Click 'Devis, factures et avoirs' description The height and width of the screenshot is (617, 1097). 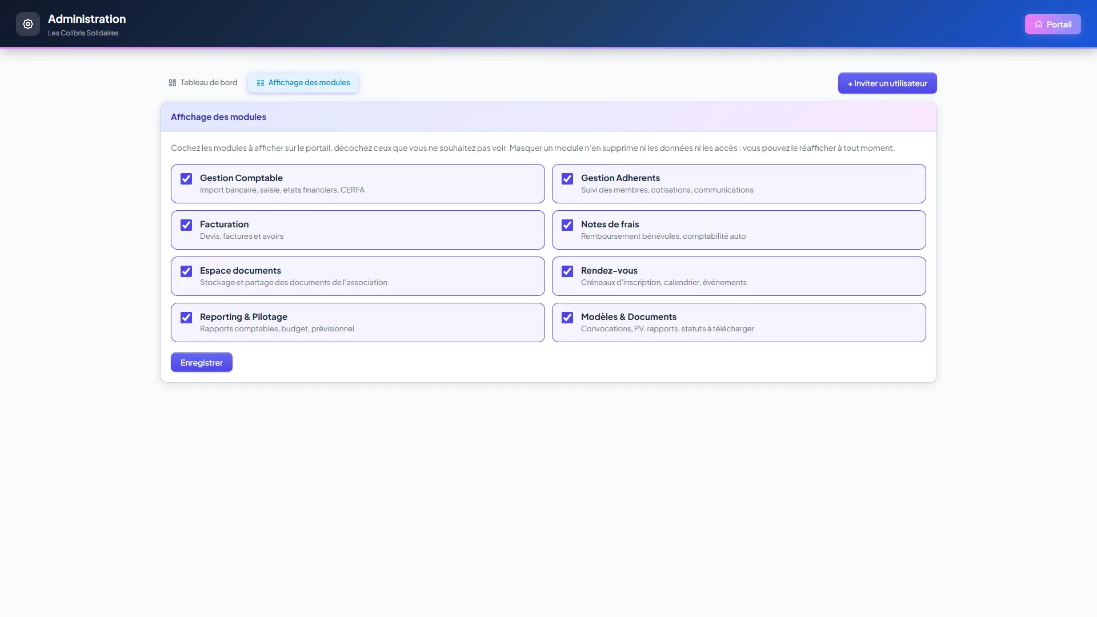(x=242, y=237)
